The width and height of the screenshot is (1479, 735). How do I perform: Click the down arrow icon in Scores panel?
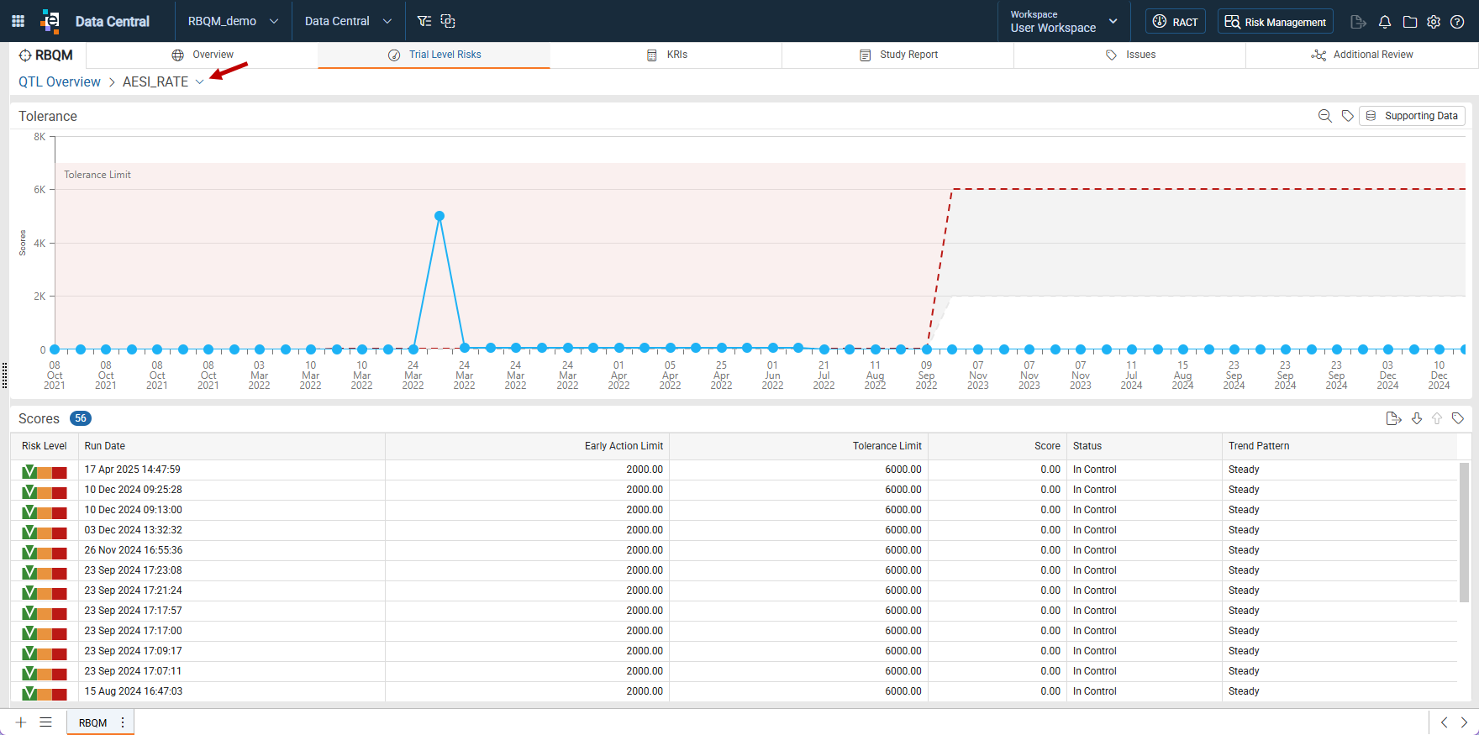tap(1417, 418)
